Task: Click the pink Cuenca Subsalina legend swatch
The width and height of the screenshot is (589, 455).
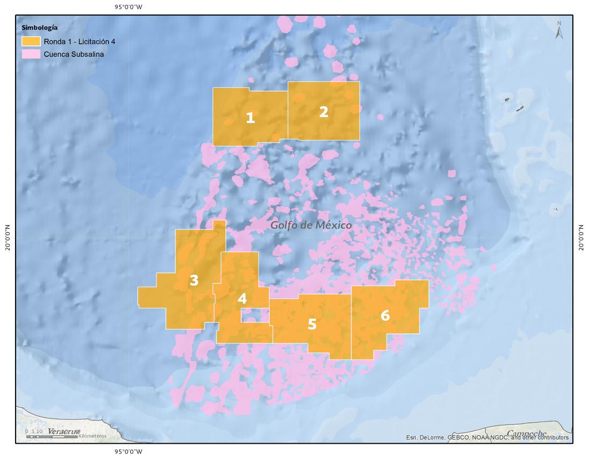Action: (x=31, y=54)
